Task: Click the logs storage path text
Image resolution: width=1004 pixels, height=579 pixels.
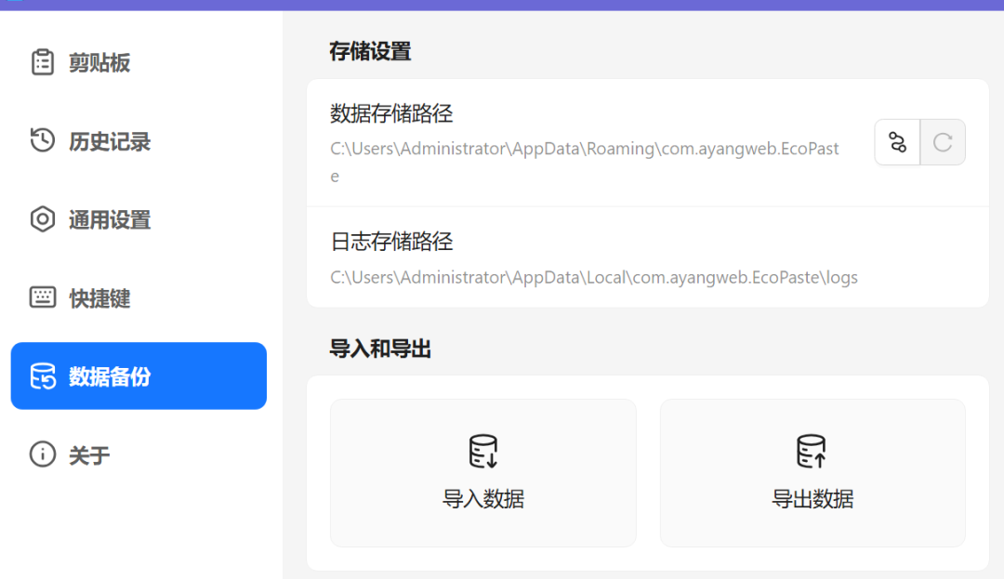Action: point(593,277)
